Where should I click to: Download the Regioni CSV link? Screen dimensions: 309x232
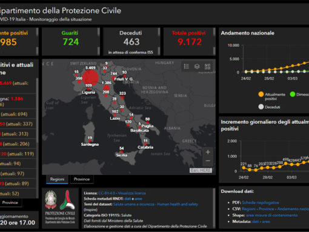[x=248, y=209]
